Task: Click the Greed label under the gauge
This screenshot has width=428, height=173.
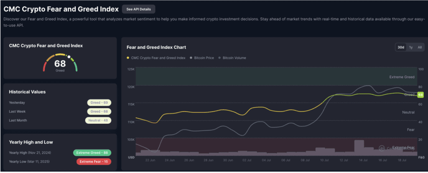Action: [60, 70]
